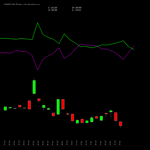Click the 27 Jul date label on axis
Image resolution: width=150 pixels, height=150 pixels.
point(120,143)
